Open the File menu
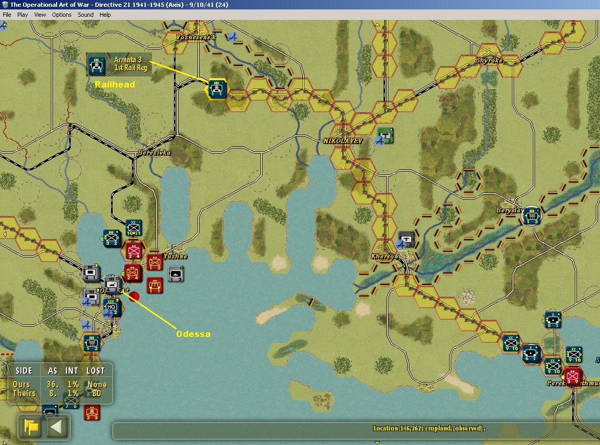This screenshot has width=600, height=445. [7, 15]
